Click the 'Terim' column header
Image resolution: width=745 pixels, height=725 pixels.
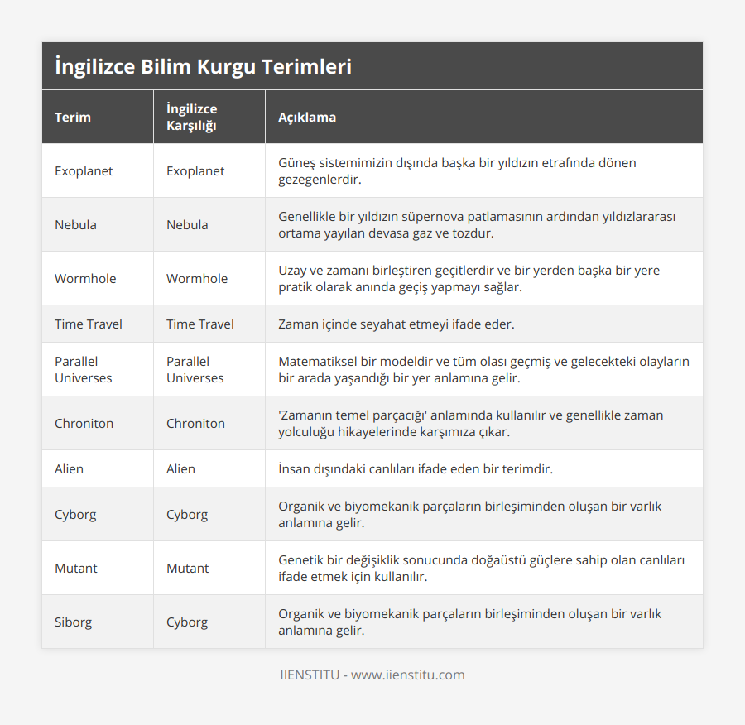[x=73, y=117]
